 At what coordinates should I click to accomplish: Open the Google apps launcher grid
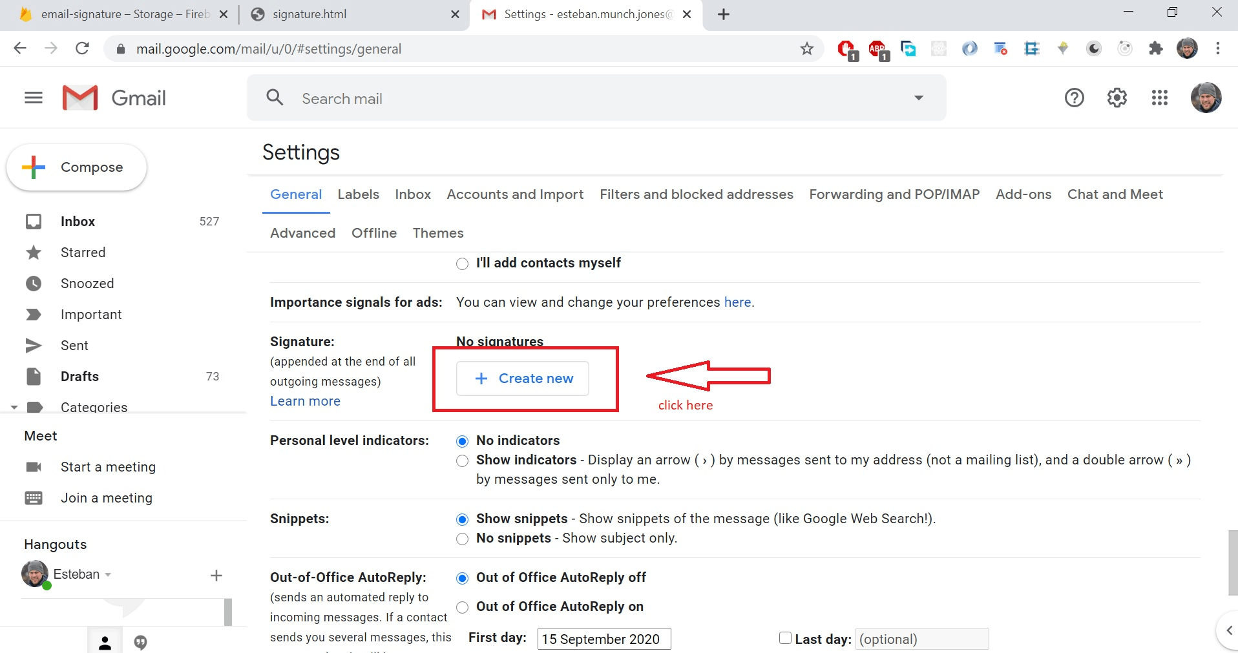click(x=1160, y=98)
